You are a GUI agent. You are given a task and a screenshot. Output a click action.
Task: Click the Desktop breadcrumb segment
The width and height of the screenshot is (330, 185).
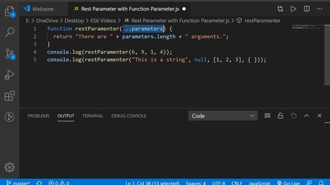pos(74,21)
